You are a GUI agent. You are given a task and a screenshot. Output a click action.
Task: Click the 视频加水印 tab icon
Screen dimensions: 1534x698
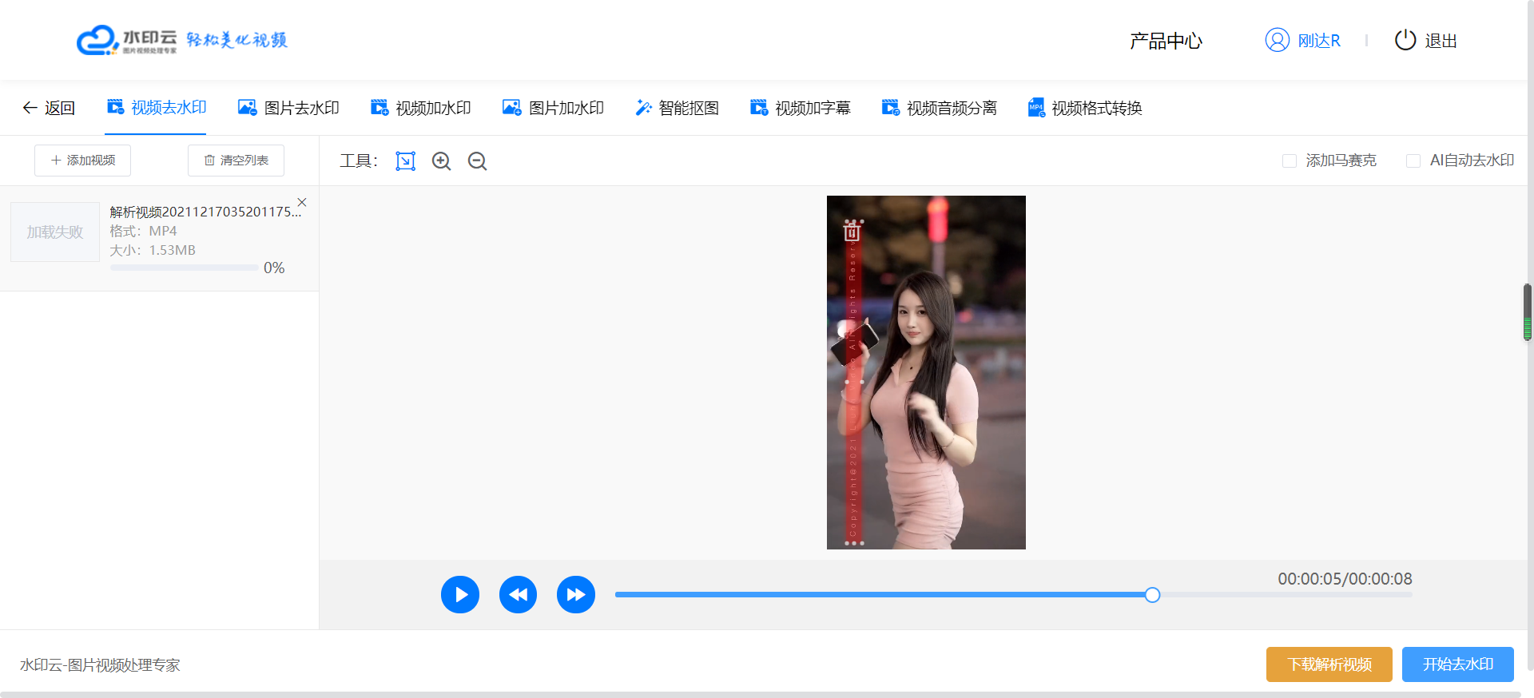(x=380, y=107)
